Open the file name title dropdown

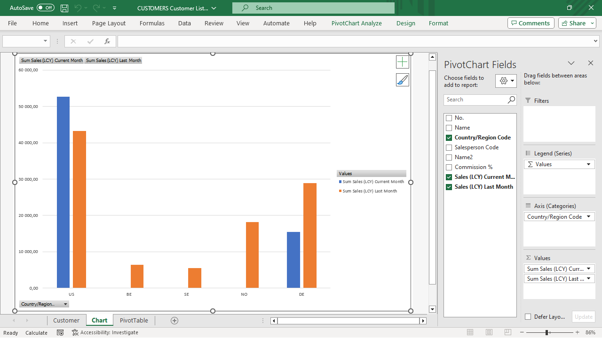214,8
